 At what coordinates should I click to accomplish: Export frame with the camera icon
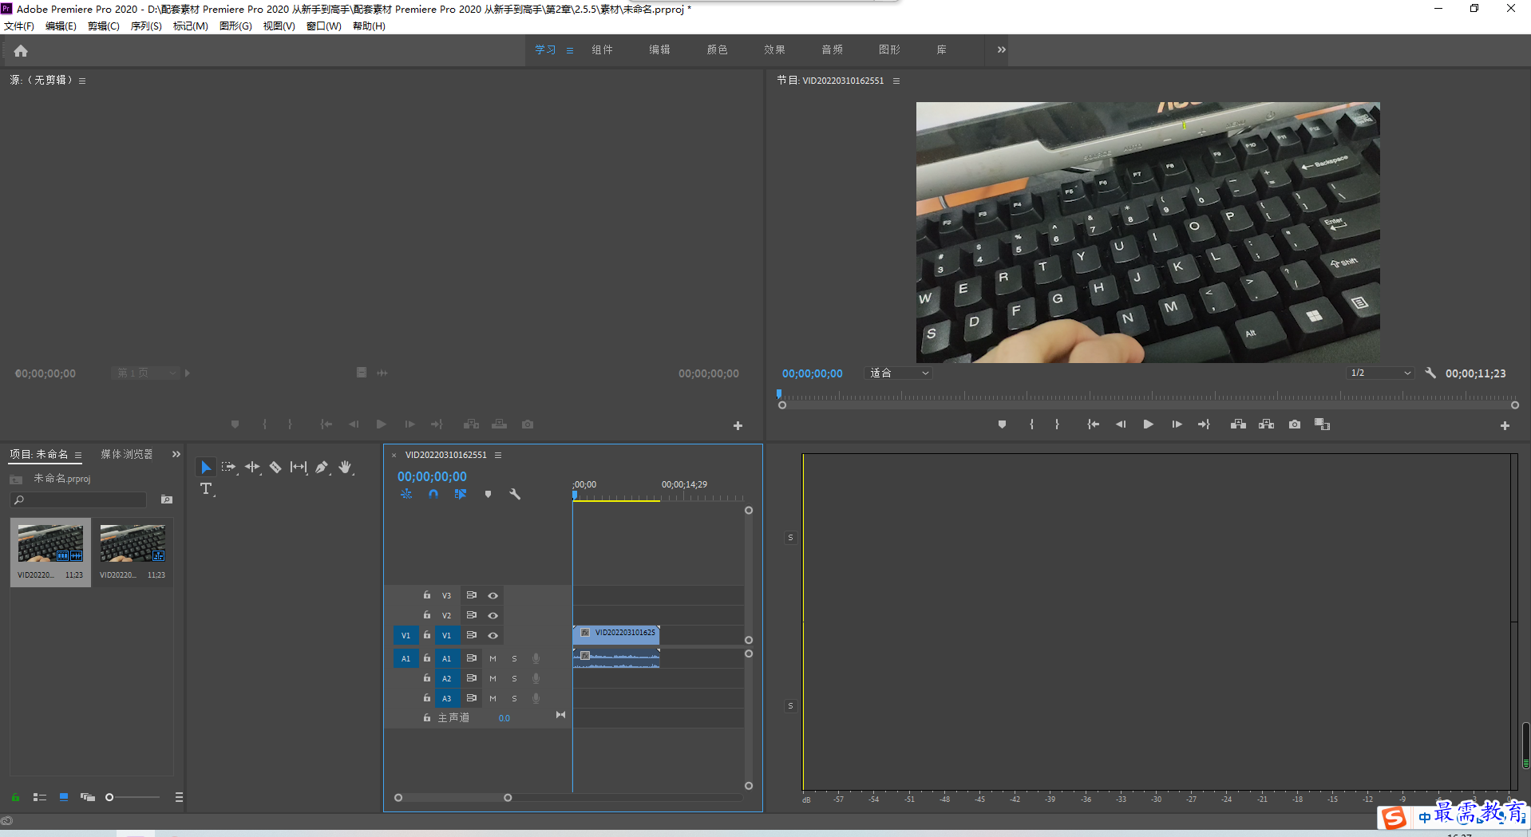point(1295,424)
